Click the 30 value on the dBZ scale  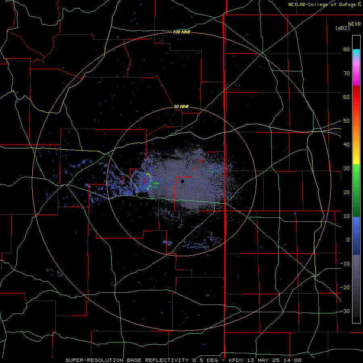tap(346, 169)
